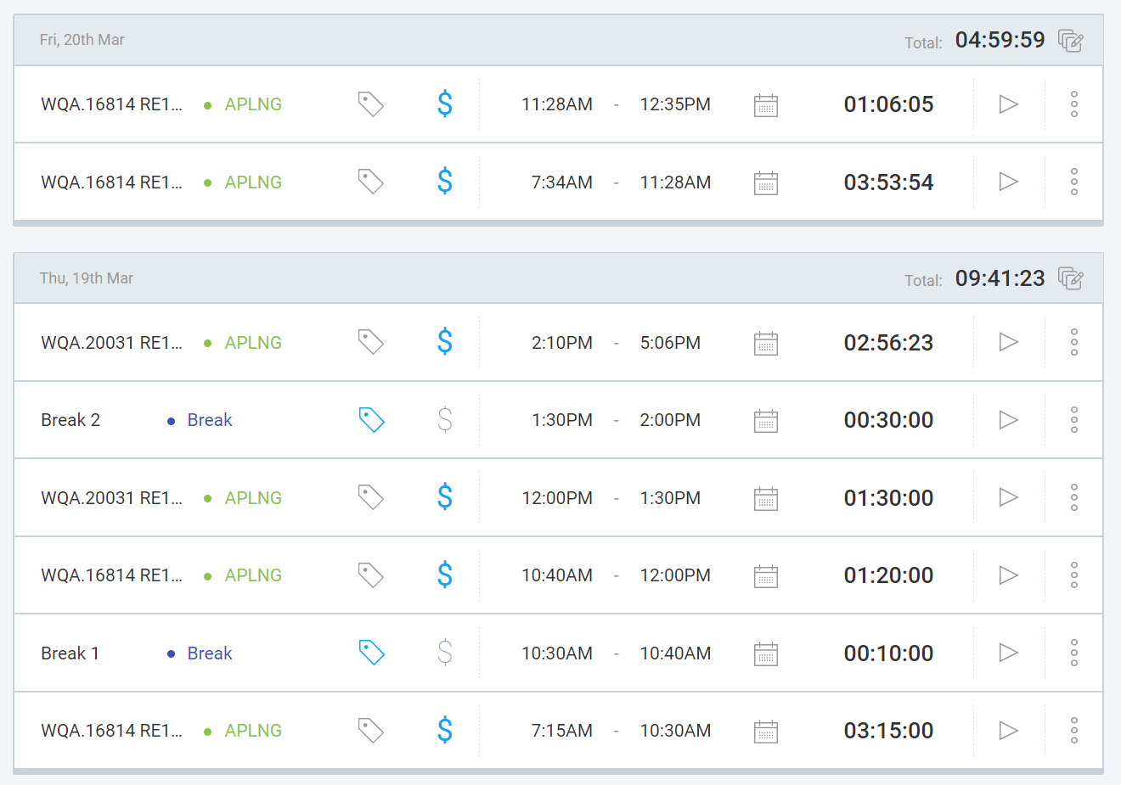Toggle billable on the 03:53:54 entry

[445, 182]
